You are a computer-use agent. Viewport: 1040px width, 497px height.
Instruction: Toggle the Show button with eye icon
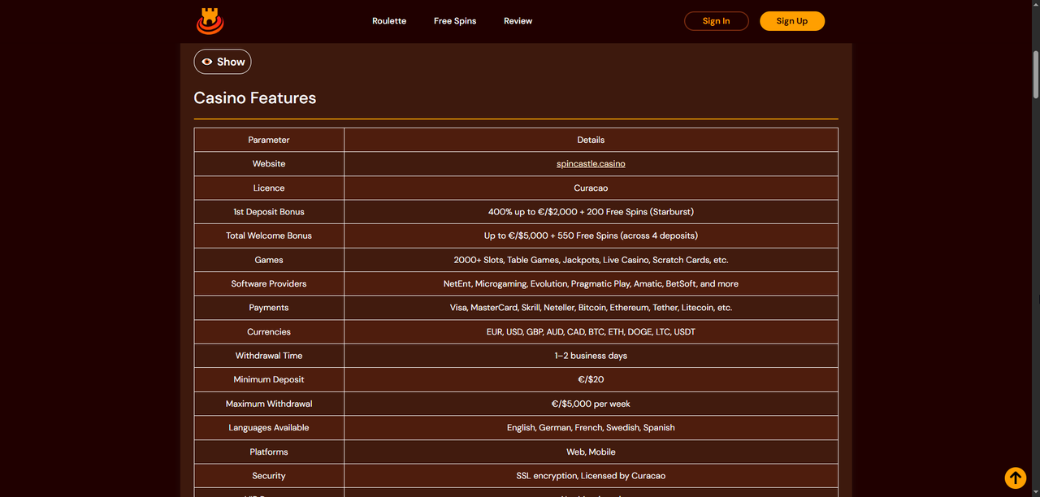[x=223, y=62]
